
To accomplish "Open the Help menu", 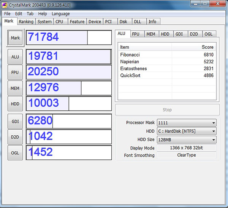I will 43,14.
